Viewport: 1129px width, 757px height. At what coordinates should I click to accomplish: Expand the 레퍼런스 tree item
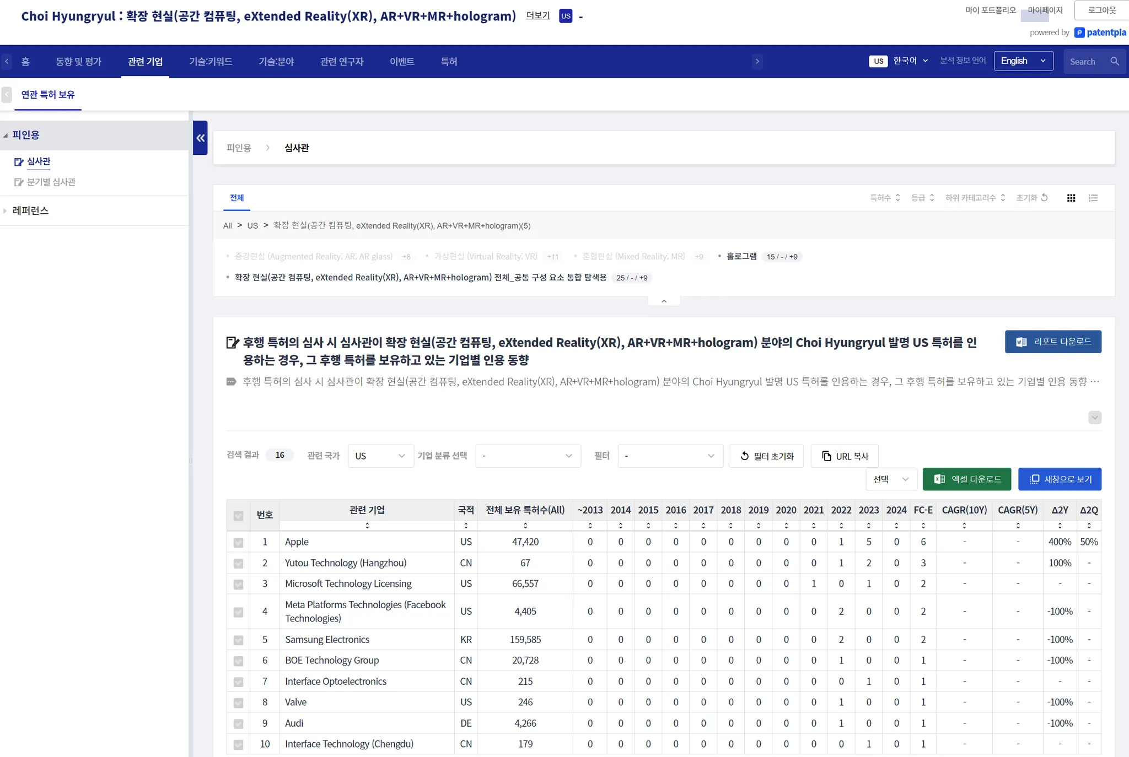(x=30, y=210)
